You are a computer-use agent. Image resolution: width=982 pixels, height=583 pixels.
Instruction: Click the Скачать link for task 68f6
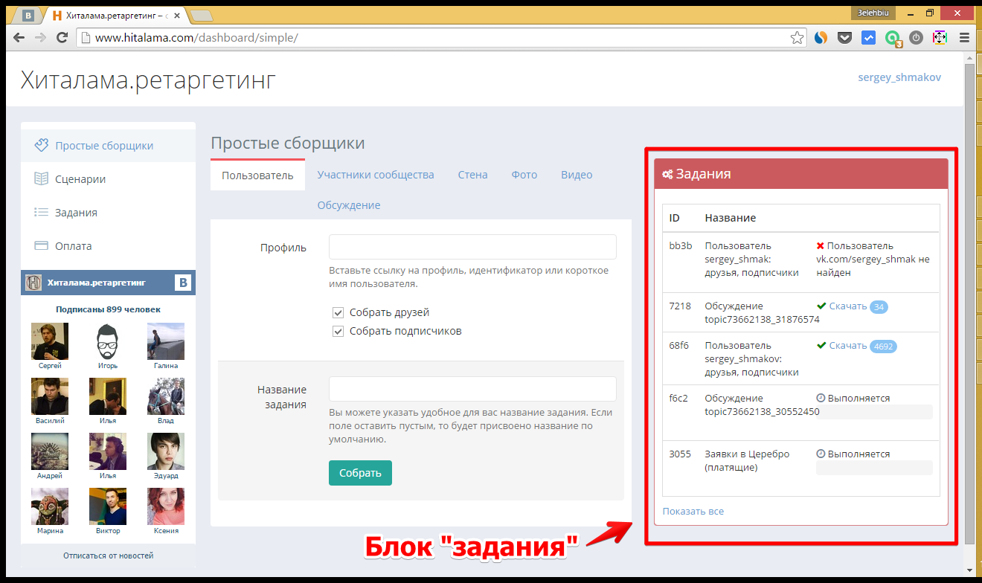point(847,346)
